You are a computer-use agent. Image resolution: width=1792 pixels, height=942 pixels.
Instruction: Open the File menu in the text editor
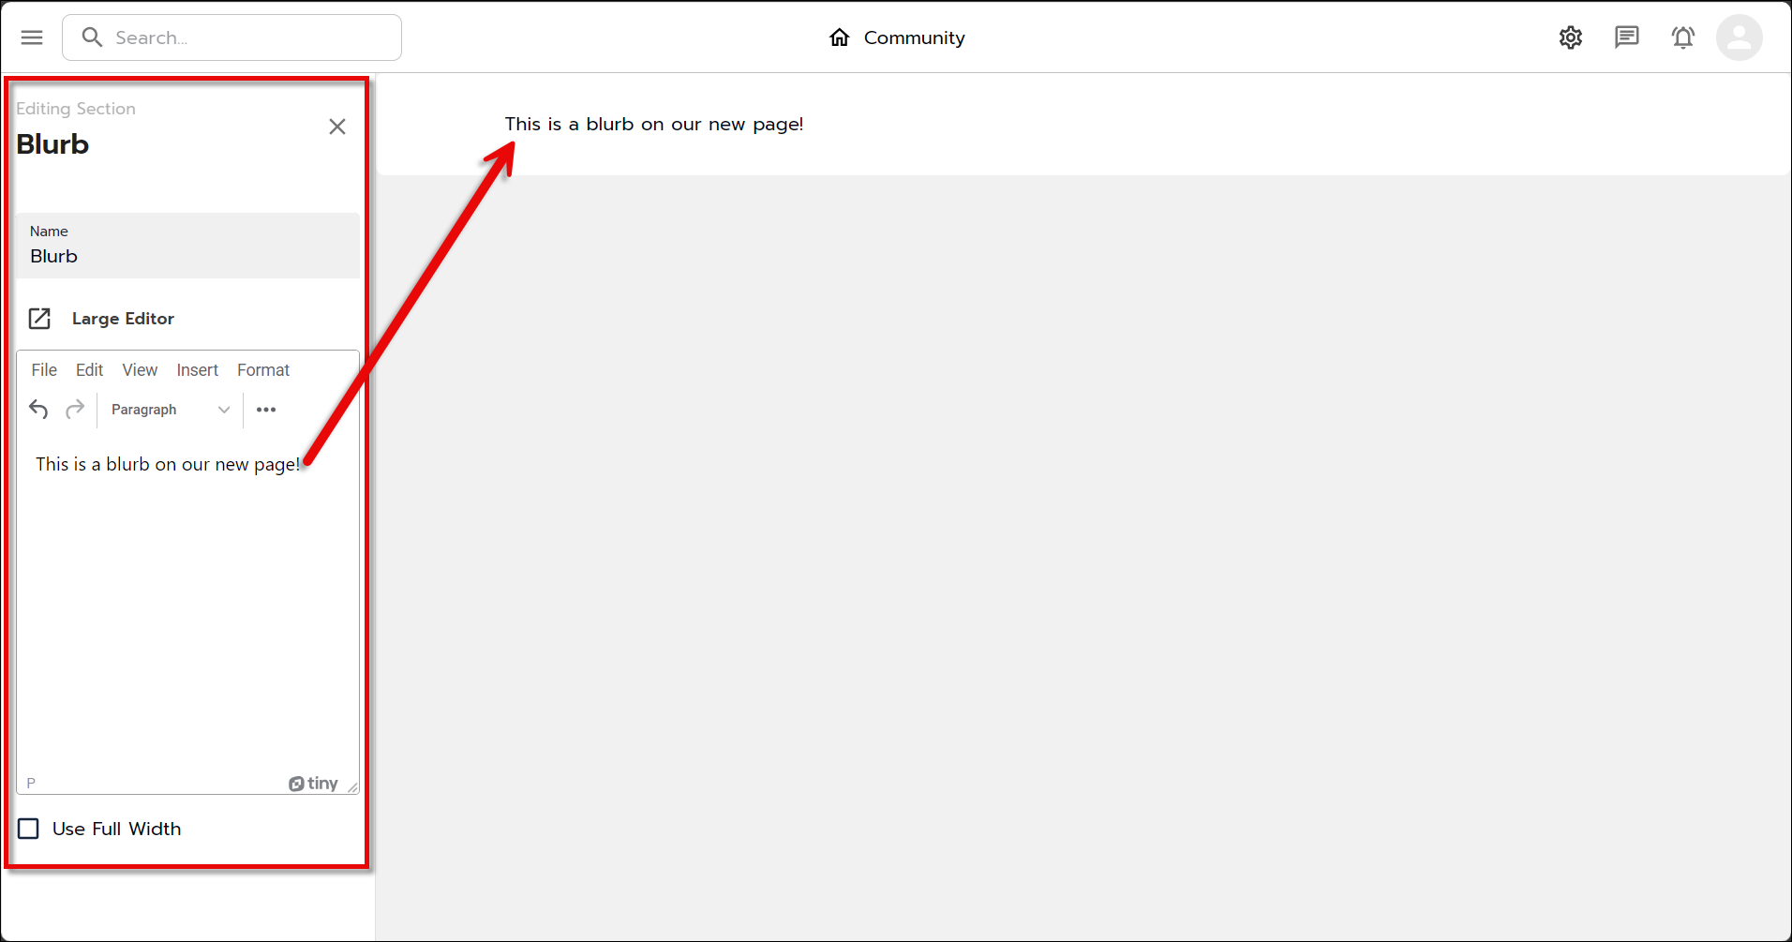[x=43, y=369]
